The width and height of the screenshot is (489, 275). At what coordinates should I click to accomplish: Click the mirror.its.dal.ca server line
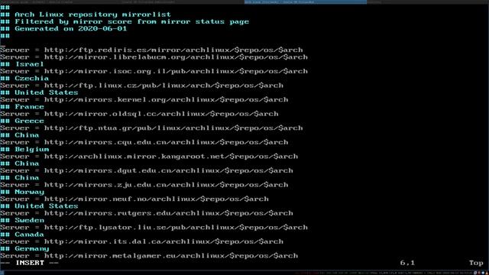(x=141, y=241)
